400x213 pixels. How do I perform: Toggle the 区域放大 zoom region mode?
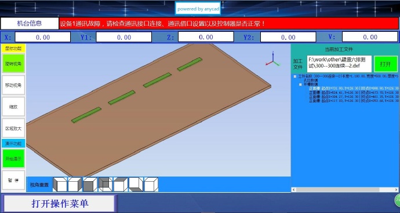[13, 128]
